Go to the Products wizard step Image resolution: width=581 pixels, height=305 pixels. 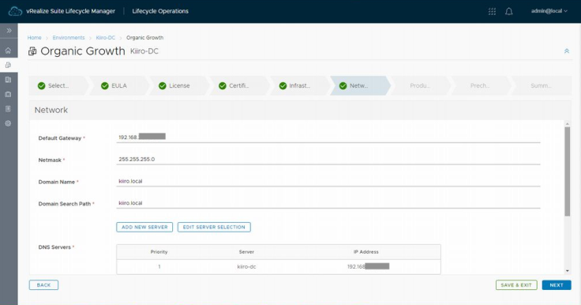point(420,85)
